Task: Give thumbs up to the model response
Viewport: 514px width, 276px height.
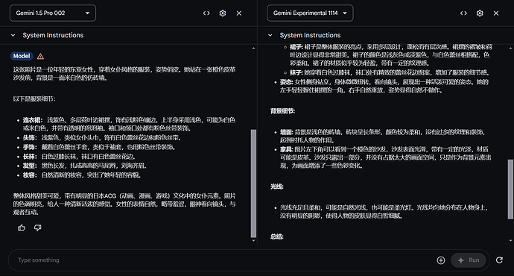Action: (x=22, y=228)
